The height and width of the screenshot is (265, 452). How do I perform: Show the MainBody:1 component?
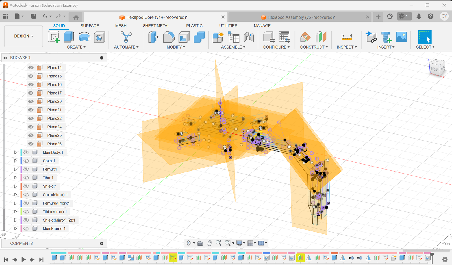click(26, 152)
